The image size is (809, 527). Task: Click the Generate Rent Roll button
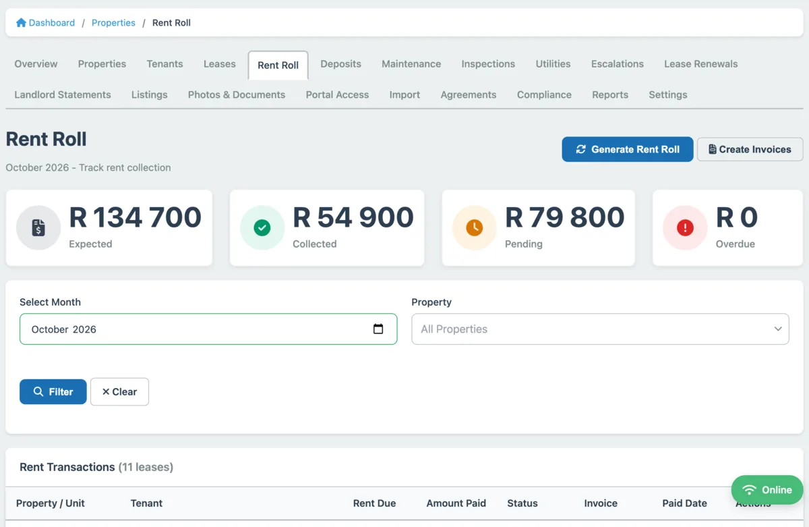(628, 149)
